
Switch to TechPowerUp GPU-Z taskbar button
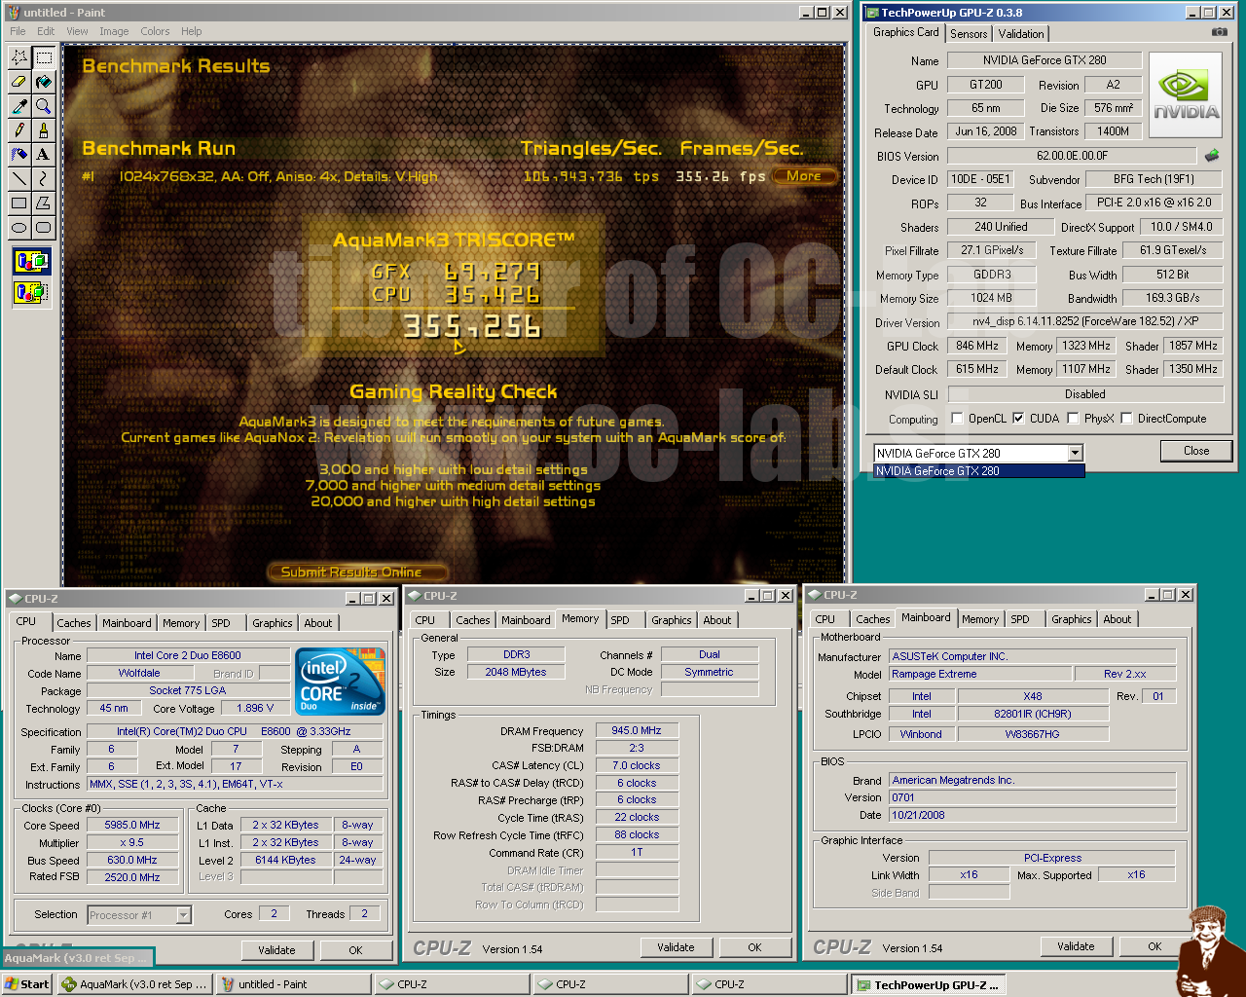(929, 984)
